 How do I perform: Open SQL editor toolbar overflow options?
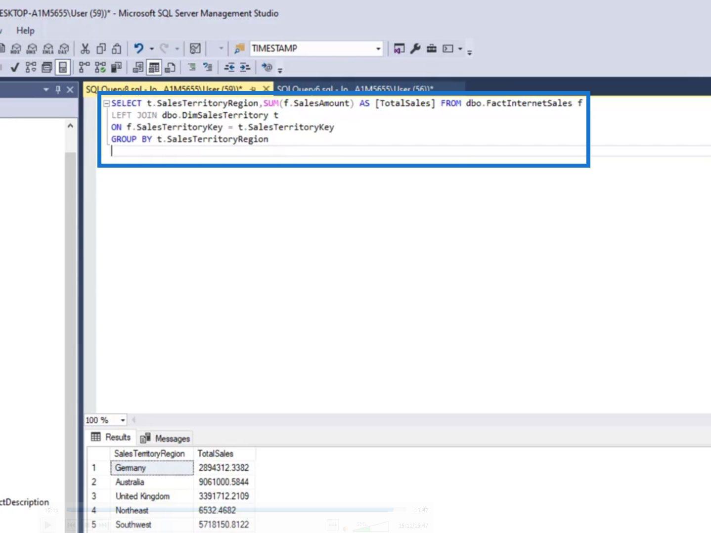pos(280,70)
